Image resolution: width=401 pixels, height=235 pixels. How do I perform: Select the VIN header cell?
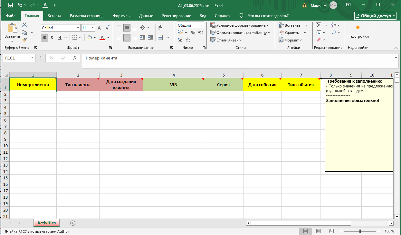click(x=174, y=85)
